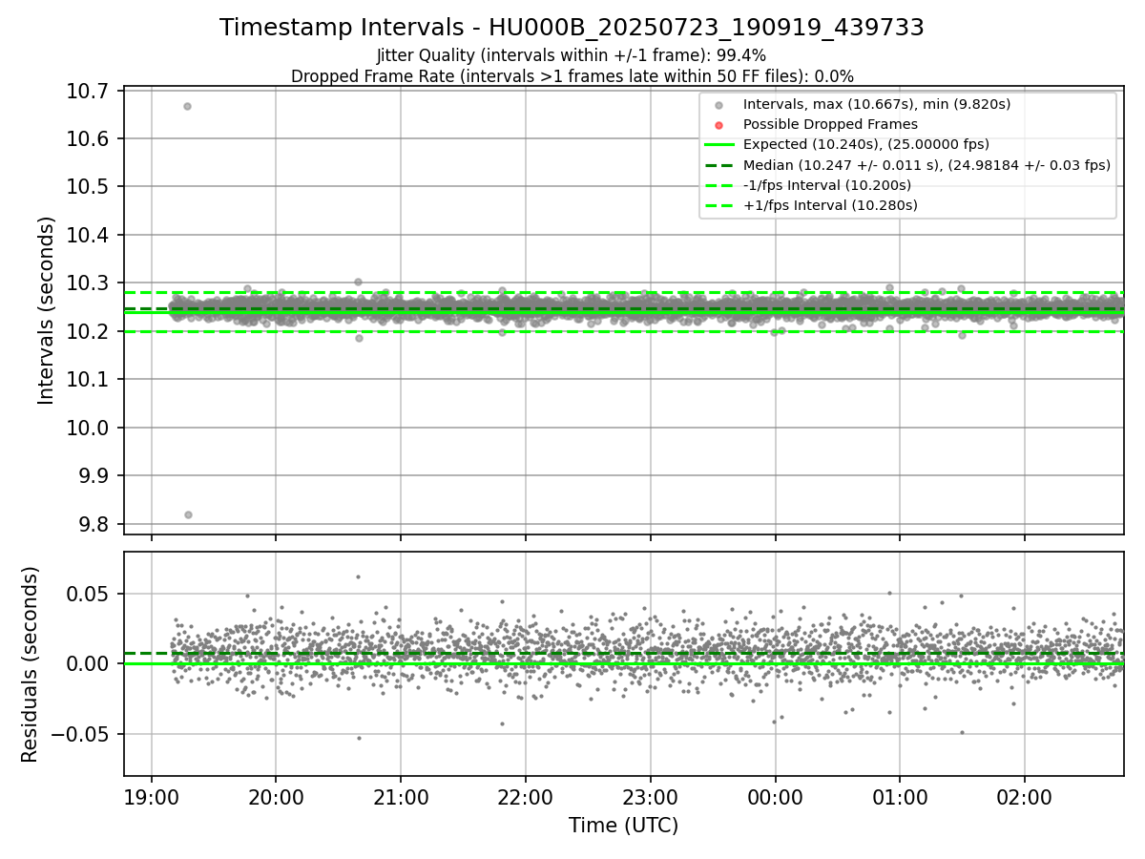Click the 19:00 time tick label

tap(152, 797)
